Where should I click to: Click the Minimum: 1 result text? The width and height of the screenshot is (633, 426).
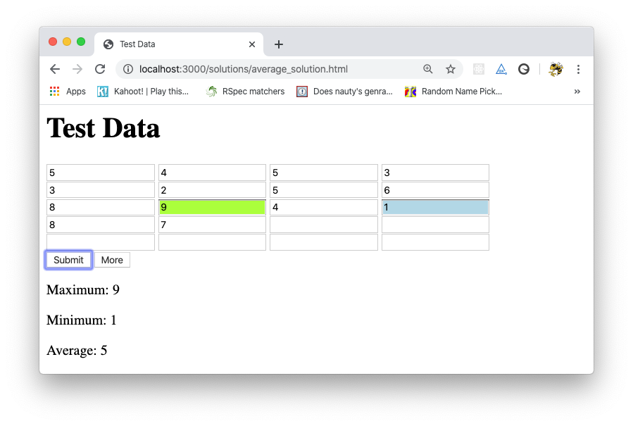coord(82,320)
